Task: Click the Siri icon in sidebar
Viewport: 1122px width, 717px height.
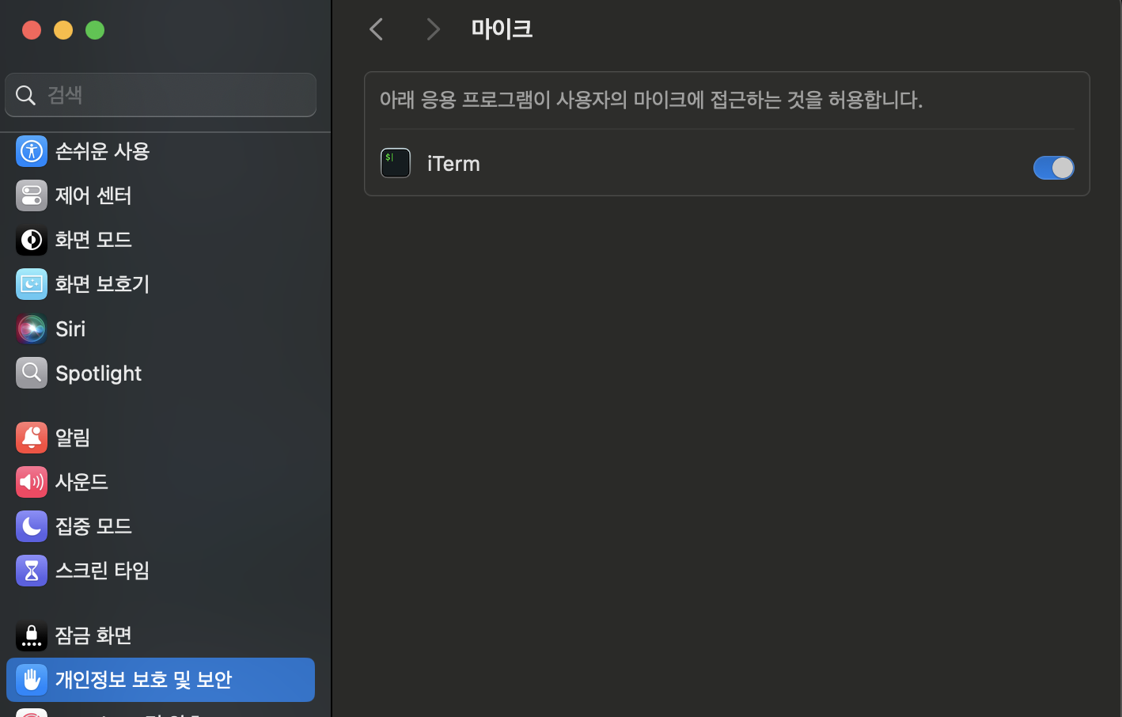Action: 32,328
